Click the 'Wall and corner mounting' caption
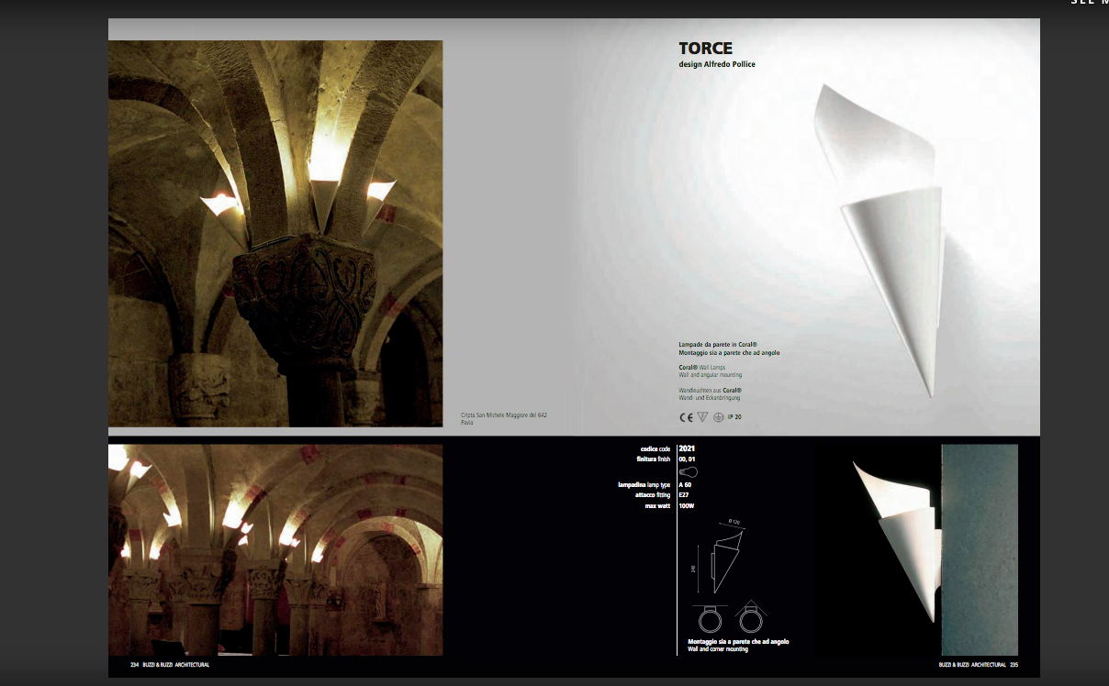 pos(718,649)
